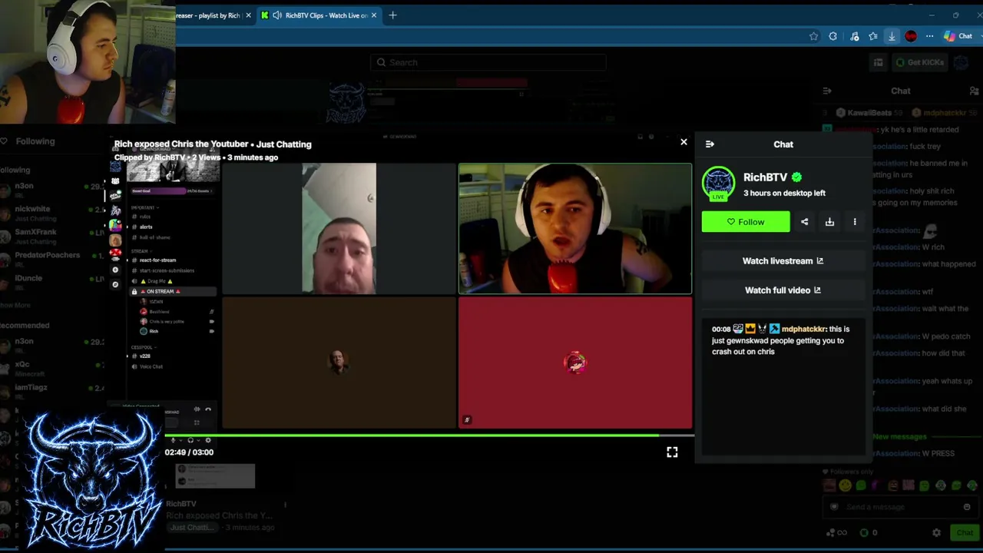Follow the RichBTV channel
This screenshot has height=553, width=983.
pyautogui.click(x=746, y=222)
